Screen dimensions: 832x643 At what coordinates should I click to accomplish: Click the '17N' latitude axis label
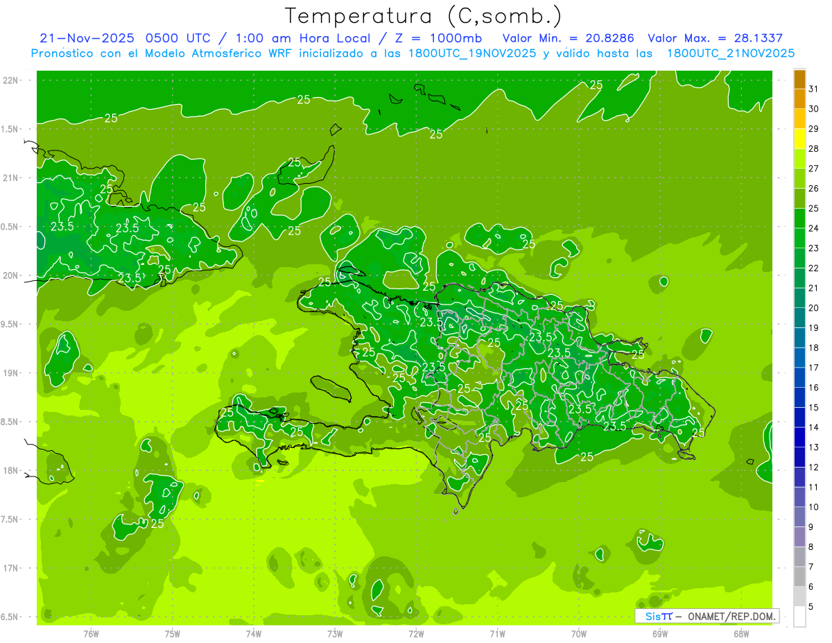pyautogui.click(x=12, y=567)
